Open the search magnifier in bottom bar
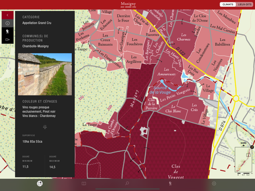 click(127, 183)
